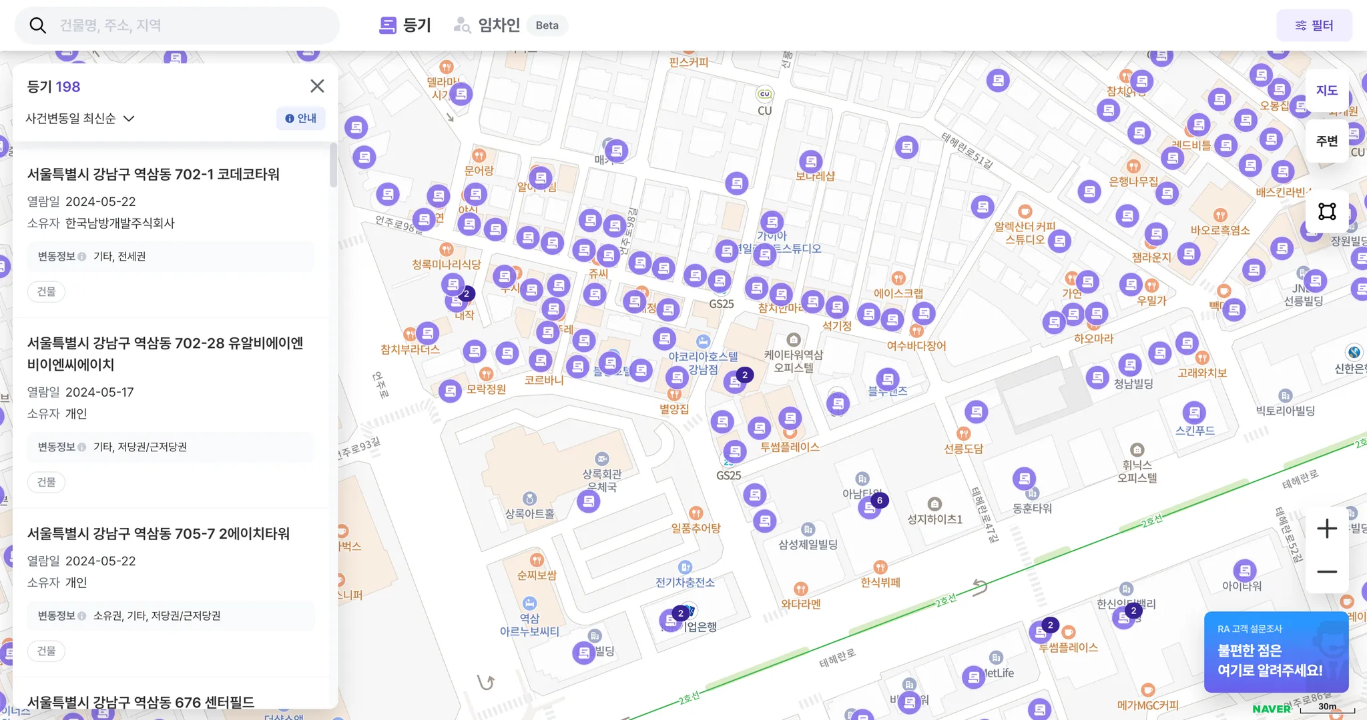
Task: Toggle the 지도 map view button
Action: pos(1326,91)
